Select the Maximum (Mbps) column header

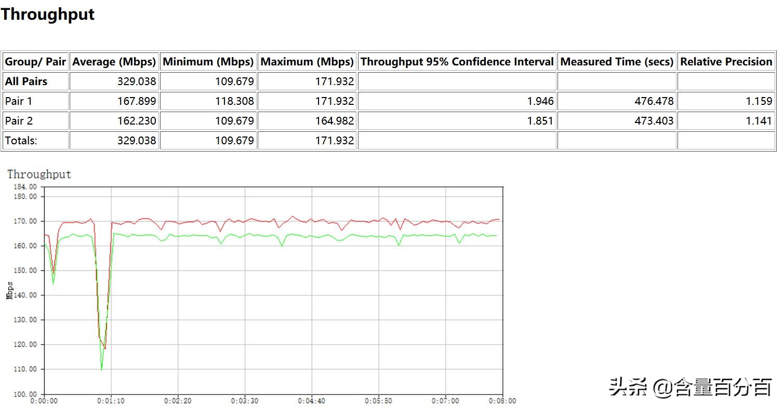(307, 62)
